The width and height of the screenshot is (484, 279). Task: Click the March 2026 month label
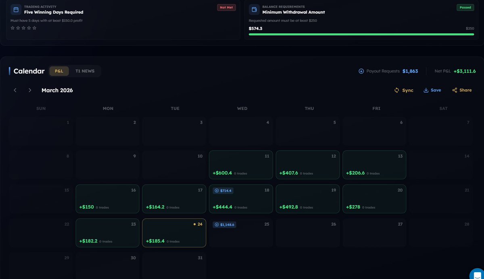57,90
